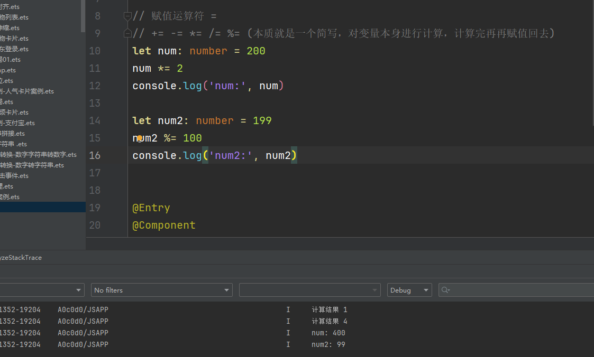Viewport: 594px width, 357px height.
Task: Open the empty dropdown beside No filters
Action: pos(310,290)
